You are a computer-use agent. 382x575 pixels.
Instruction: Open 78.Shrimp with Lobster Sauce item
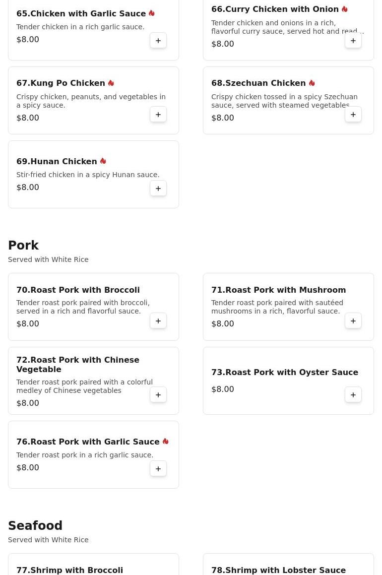point(278,570)
